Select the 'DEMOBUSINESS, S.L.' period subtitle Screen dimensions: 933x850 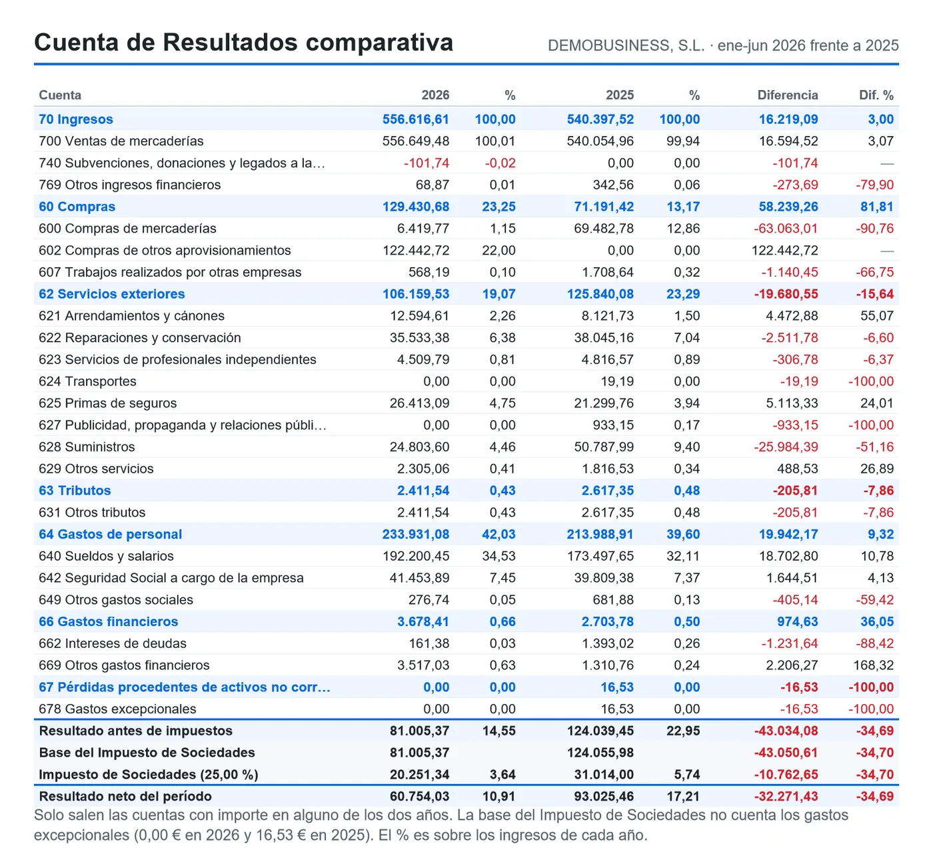(723, 45)
